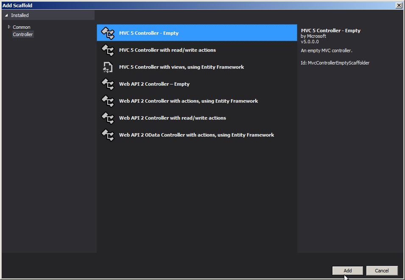Click icon for MVC 5 read/write actions controller

point(108,50)
